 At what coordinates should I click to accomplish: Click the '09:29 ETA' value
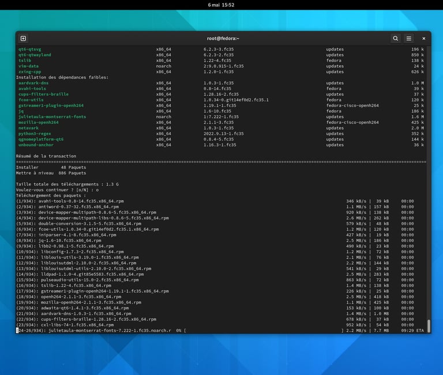point(412,331)
